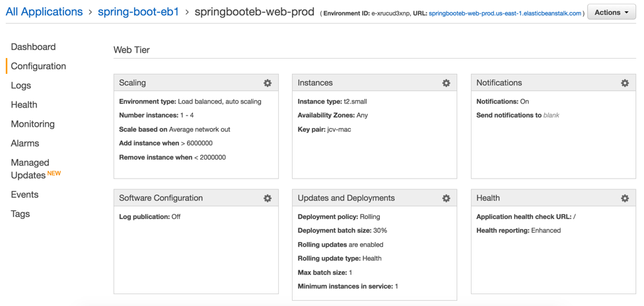Click 'Application health check URL: /' line
644x306 pixels.
[x=526, y=216]
